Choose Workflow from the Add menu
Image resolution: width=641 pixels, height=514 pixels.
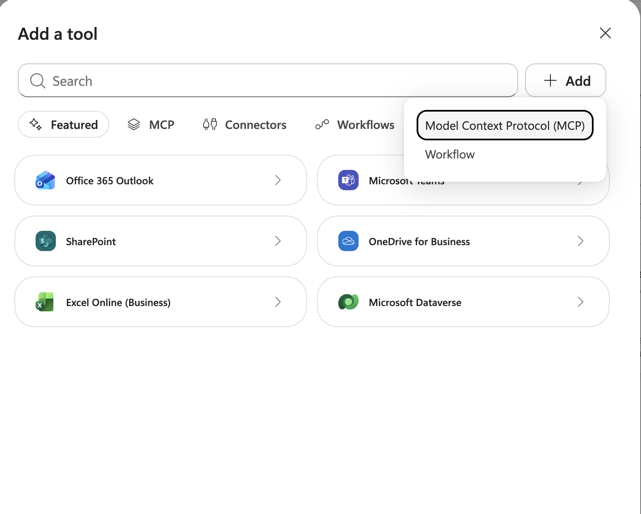coord(450,154)
